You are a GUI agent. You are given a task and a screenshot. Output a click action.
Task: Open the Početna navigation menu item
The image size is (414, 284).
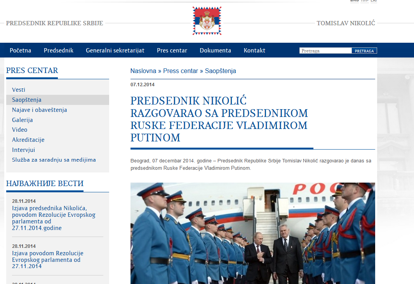click(x=21, y=51)
